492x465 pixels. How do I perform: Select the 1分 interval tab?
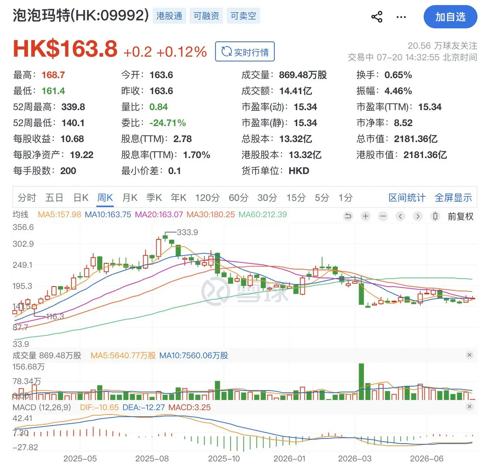pos(346,198)
